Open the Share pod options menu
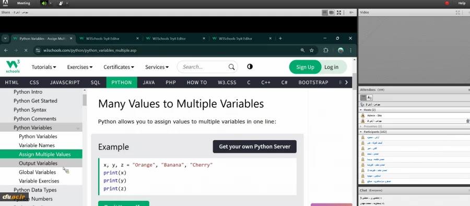470x206 pixels. 351,13
